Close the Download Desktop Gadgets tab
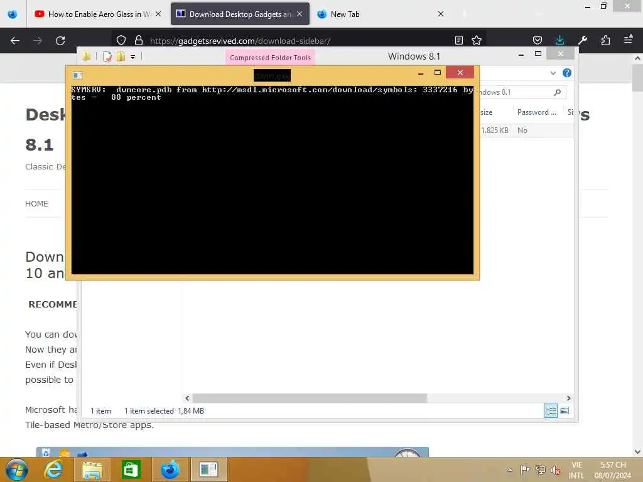Screen dimensions: 643x482 (x=300, y=14)
